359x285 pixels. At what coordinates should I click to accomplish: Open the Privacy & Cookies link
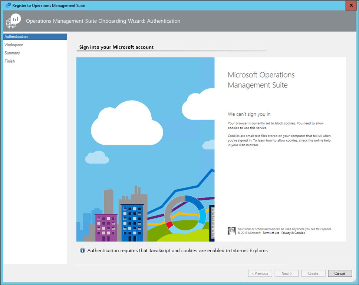[x=293, y=233]
